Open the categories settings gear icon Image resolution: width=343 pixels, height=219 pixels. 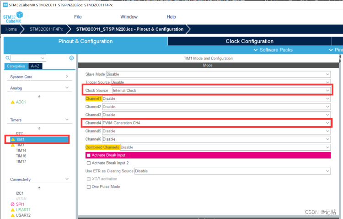point(71,58)
